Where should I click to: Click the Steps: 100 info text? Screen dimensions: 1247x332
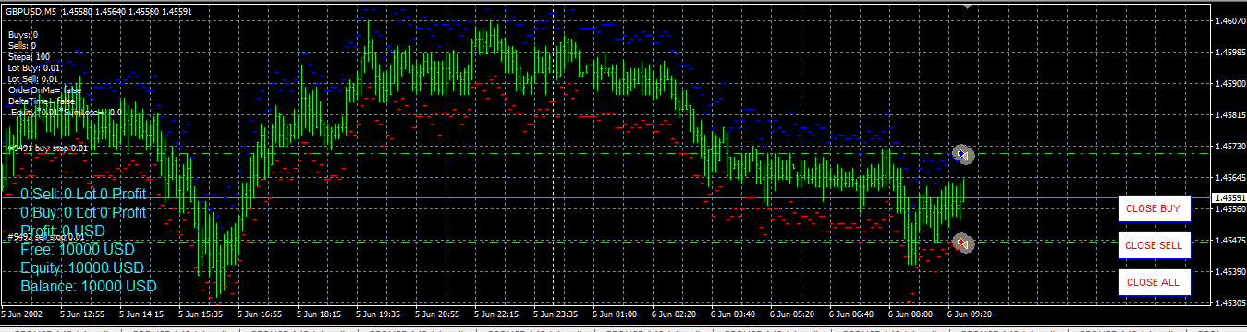[29, 56]
